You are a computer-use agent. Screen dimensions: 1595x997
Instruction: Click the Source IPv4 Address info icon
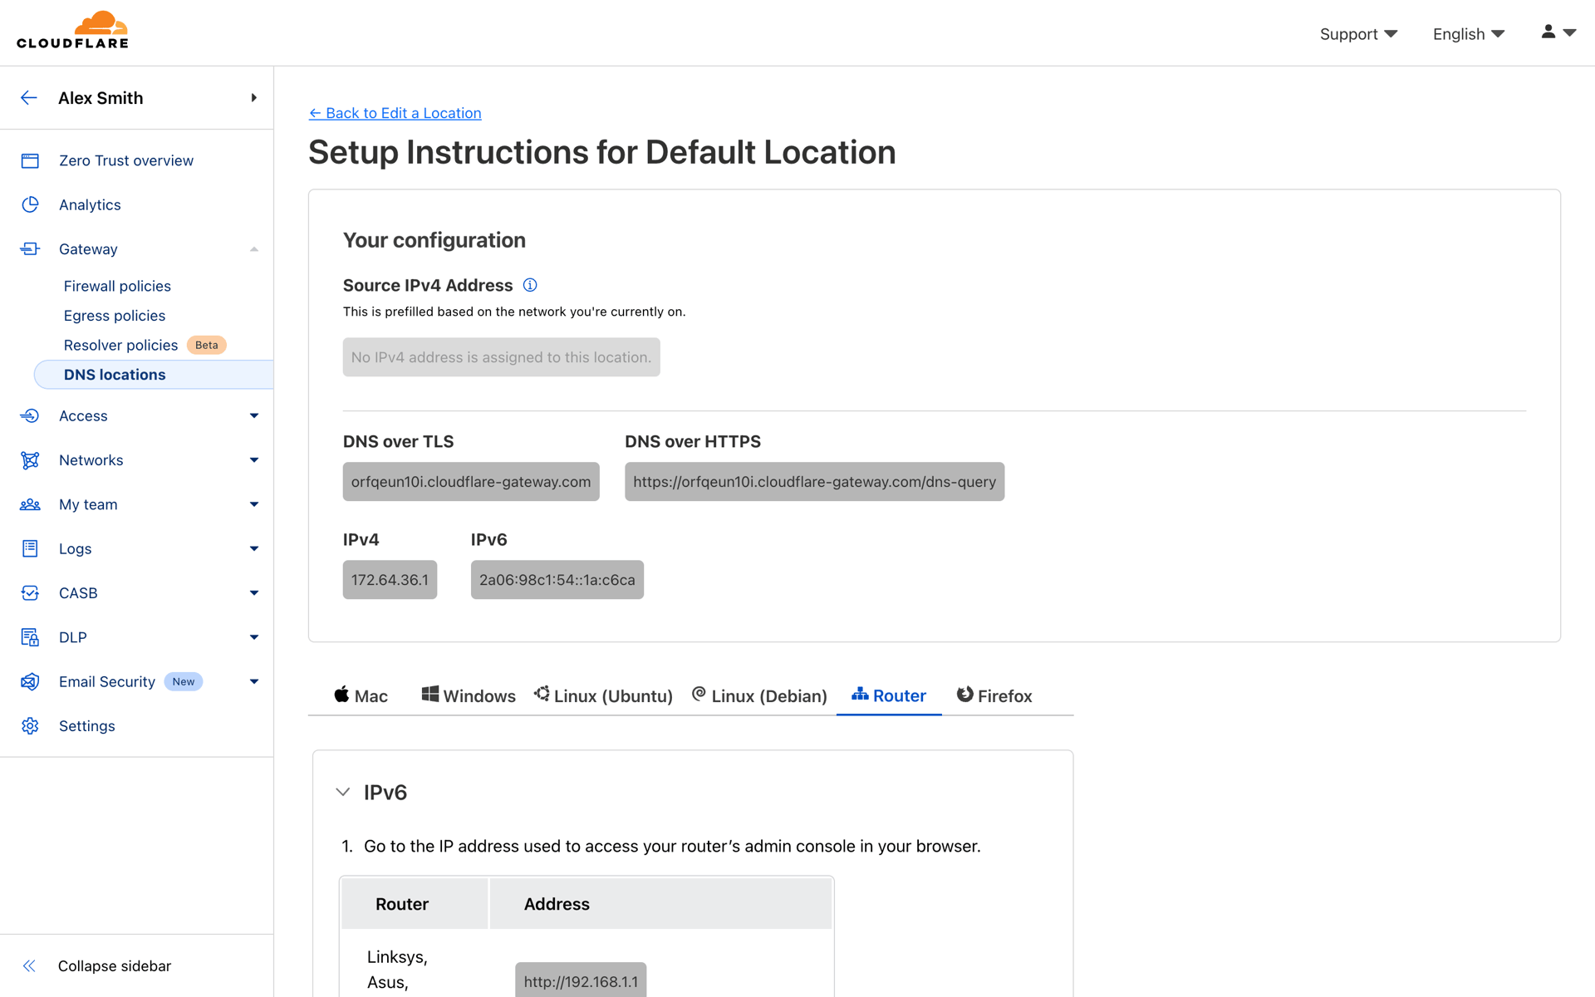(530, 285)
